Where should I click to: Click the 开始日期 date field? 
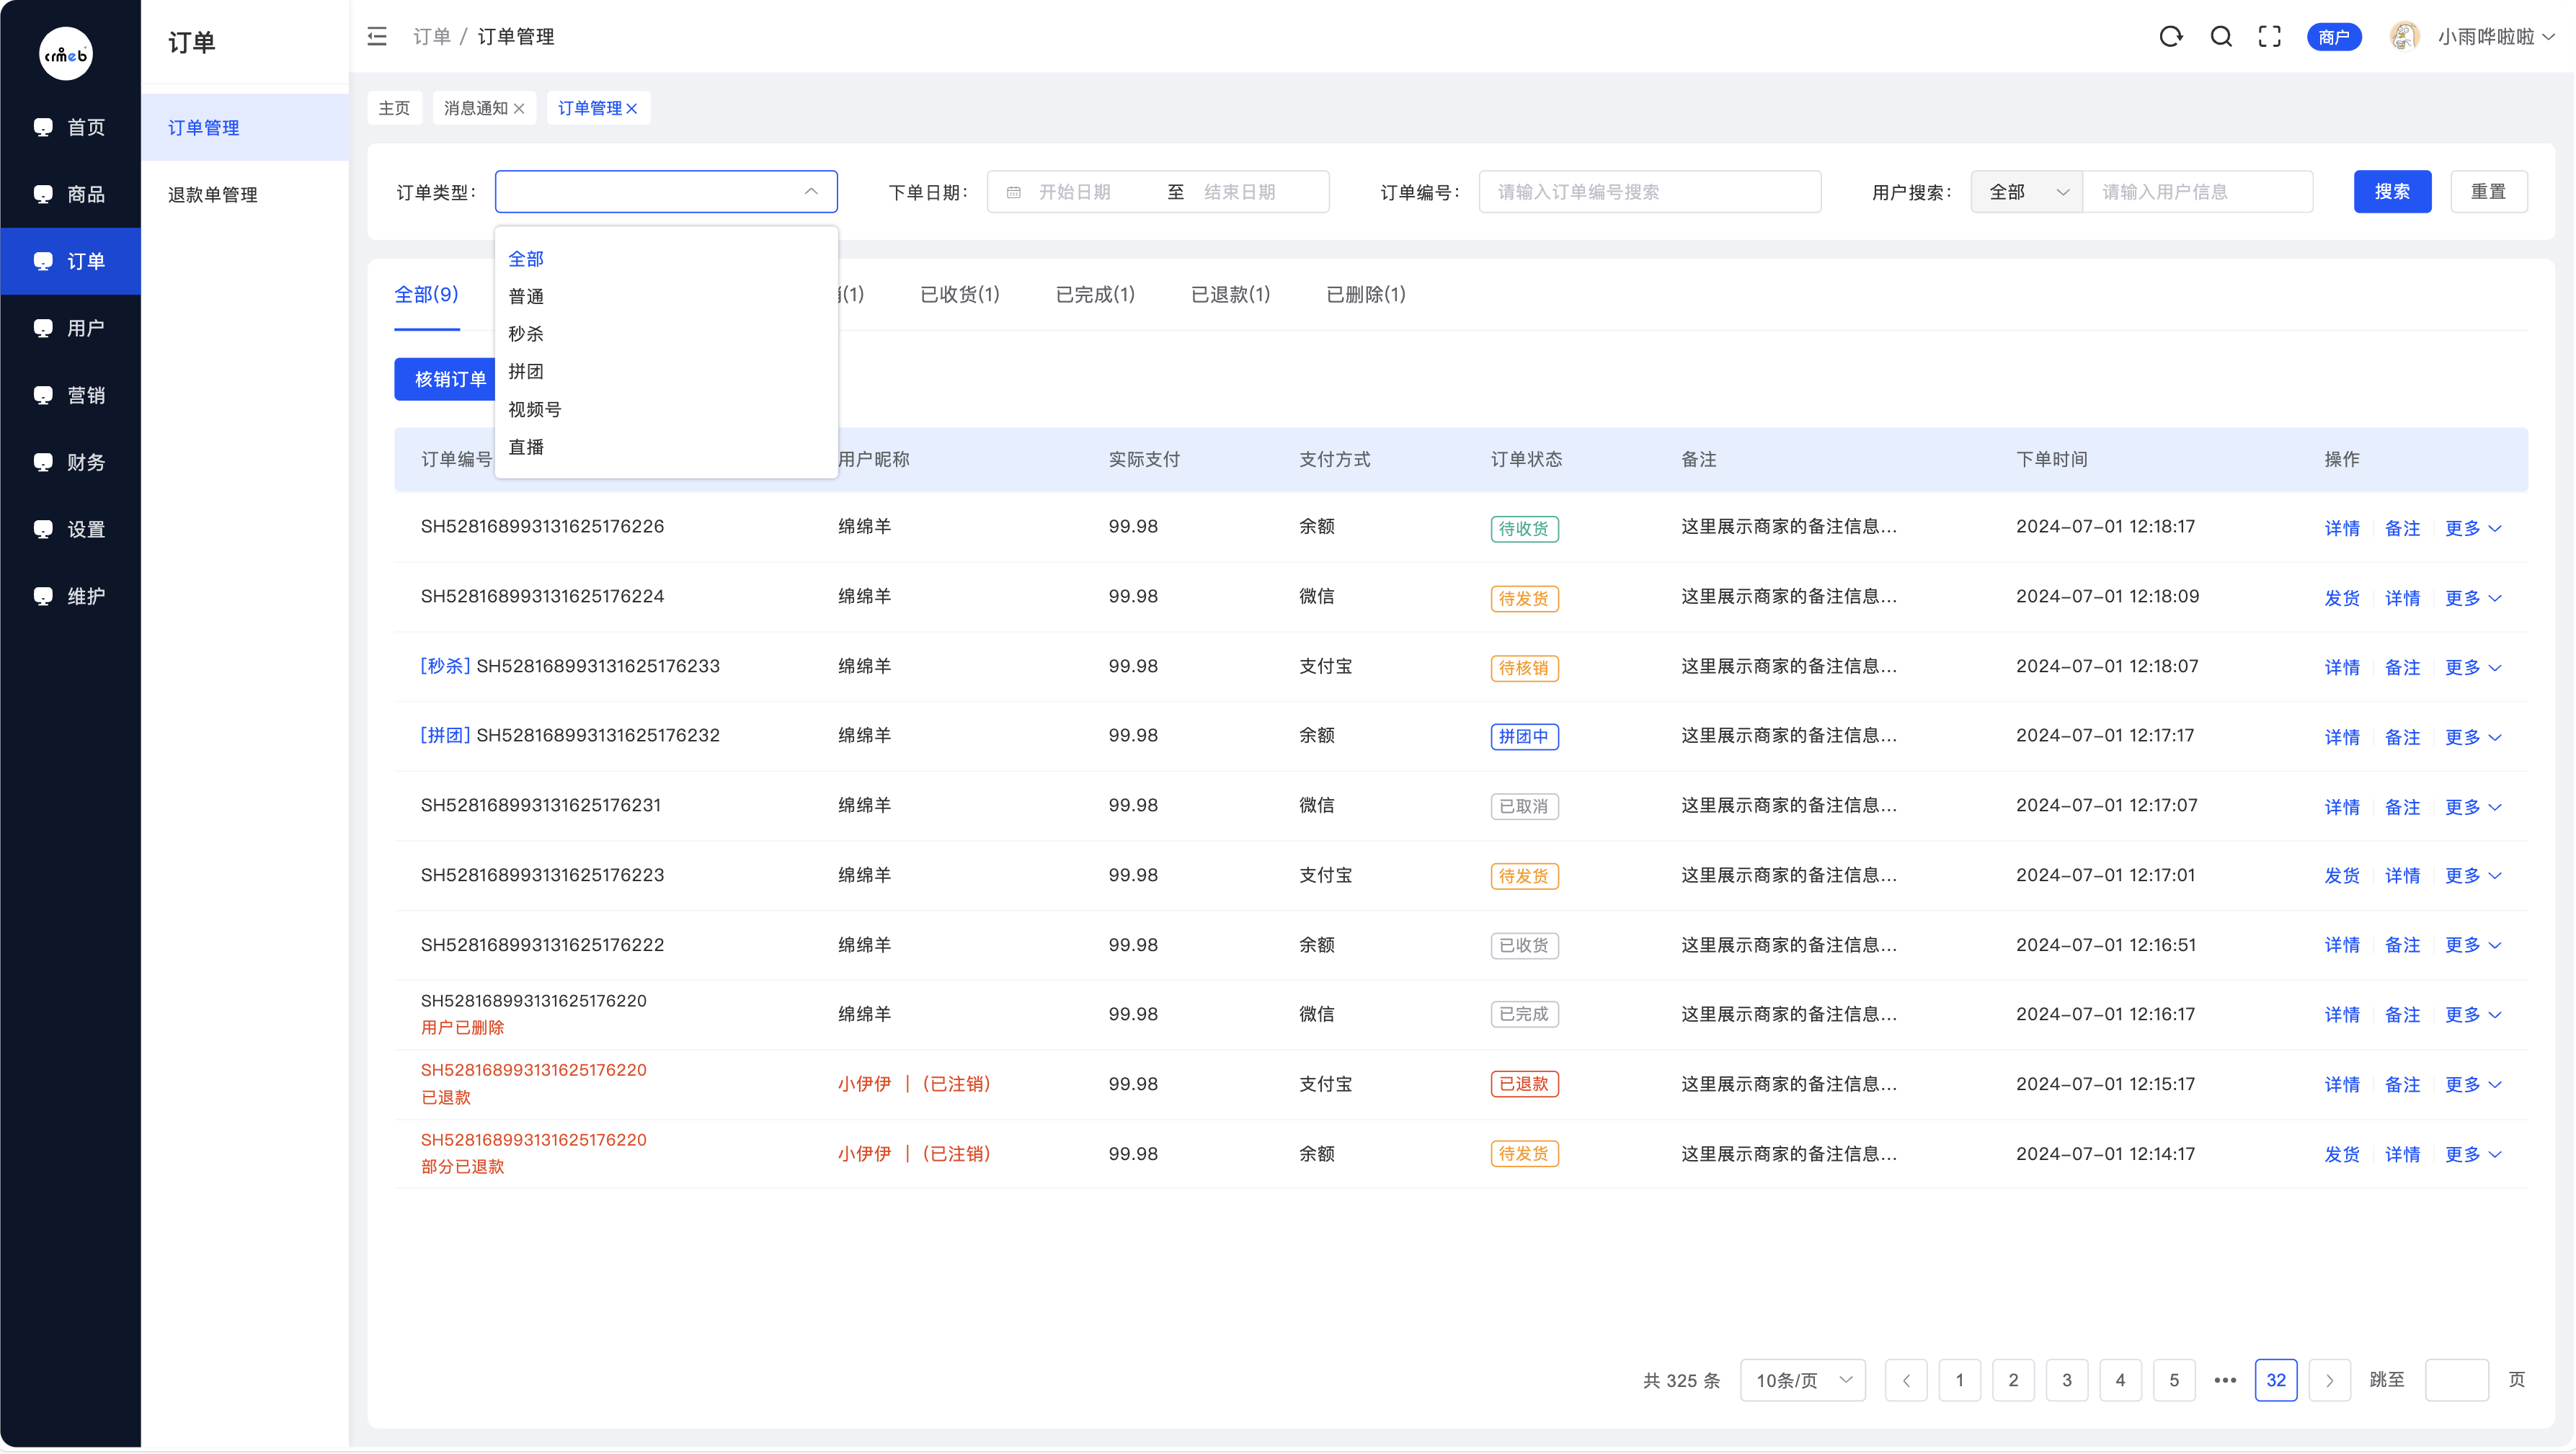pos(1075,192)
